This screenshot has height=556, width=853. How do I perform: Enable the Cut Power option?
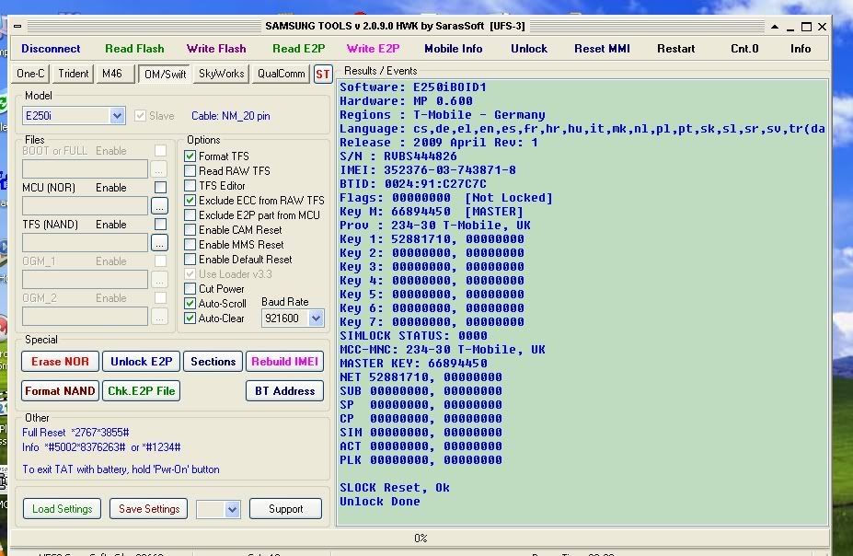point(190,288)
